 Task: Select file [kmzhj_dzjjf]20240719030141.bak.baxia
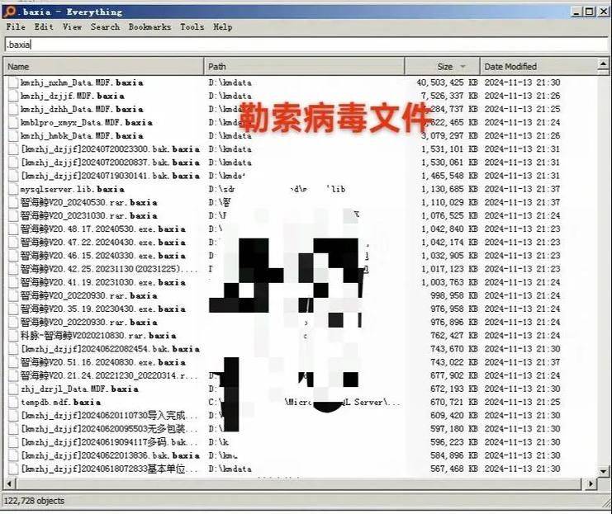(x=111, y=176)
